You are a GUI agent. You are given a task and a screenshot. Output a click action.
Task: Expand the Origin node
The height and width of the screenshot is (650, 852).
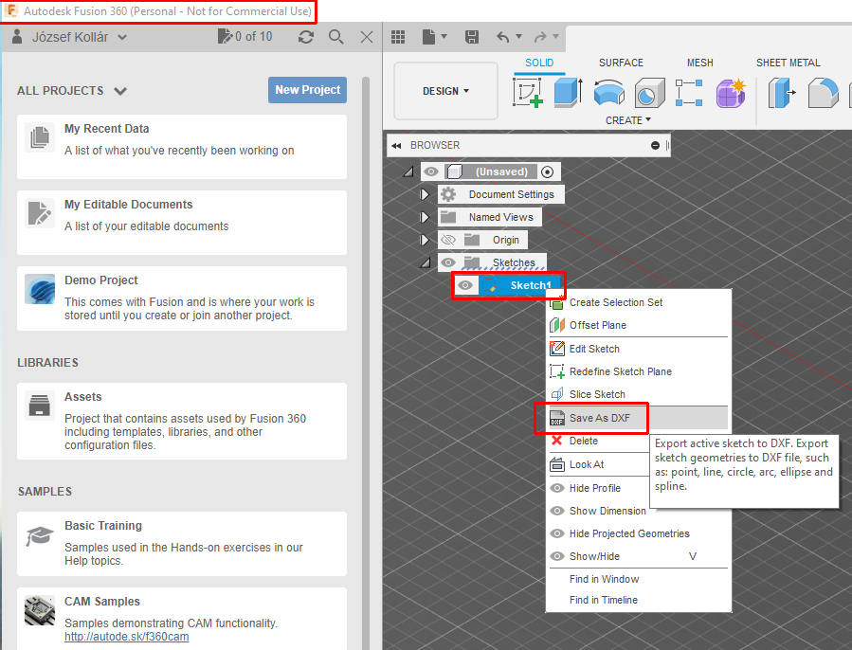pyautogui.click(x=425, y=240)
